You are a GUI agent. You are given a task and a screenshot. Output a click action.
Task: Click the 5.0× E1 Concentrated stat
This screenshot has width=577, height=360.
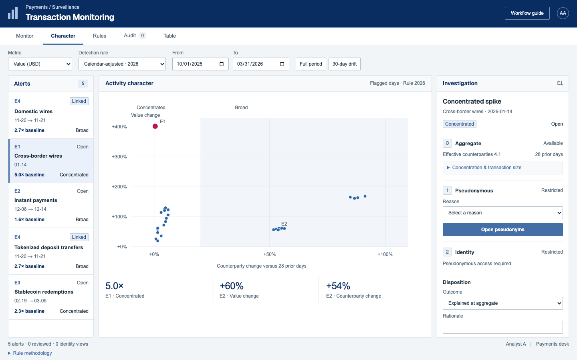[x=158, y=290]
